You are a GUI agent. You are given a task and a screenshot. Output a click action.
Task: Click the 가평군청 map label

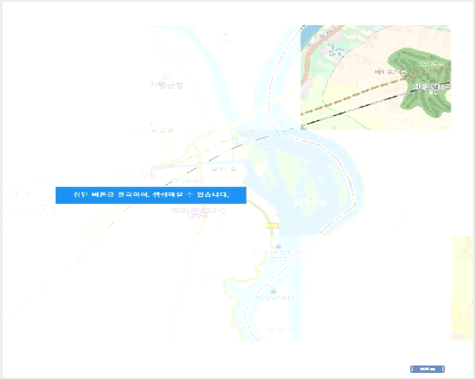(x=167, y=85)
